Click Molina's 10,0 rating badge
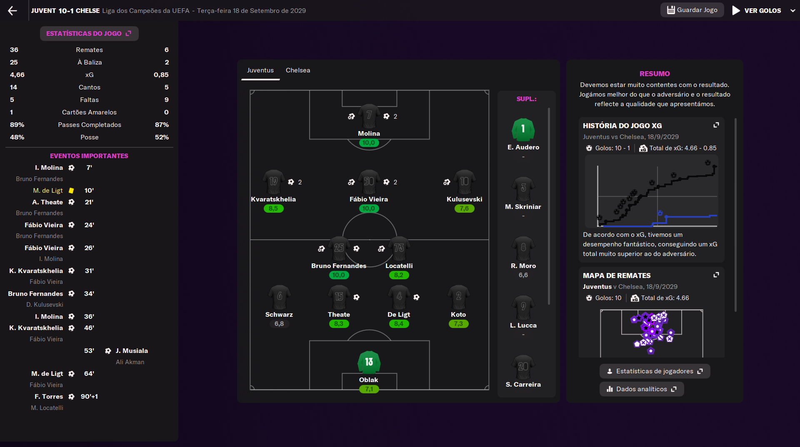Screen dimensions: 800x447 pyautogui.click(x=369, y=143)
